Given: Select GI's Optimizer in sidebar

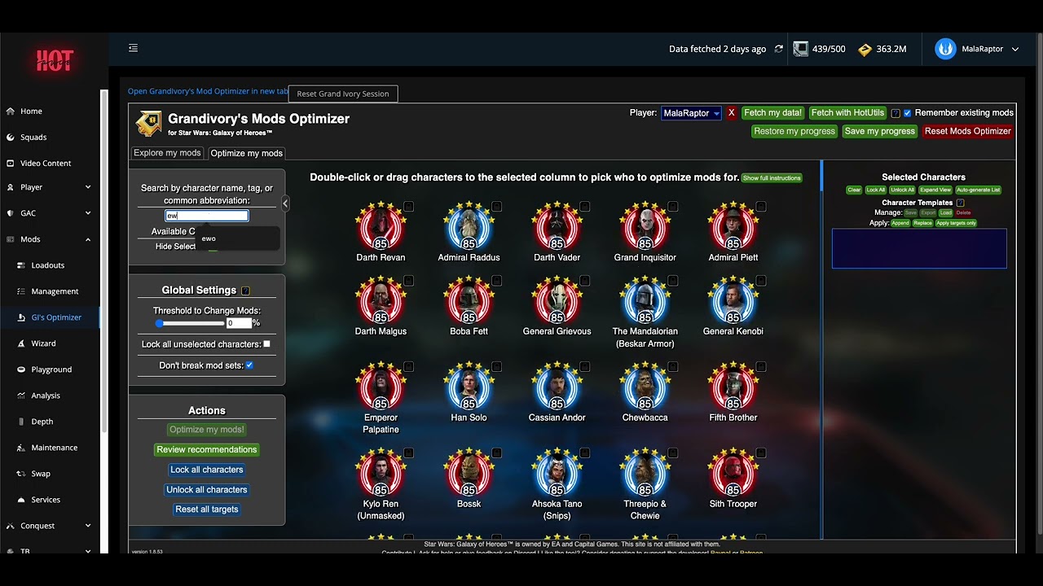Looking at the screenshot, I should pos(56,317).
